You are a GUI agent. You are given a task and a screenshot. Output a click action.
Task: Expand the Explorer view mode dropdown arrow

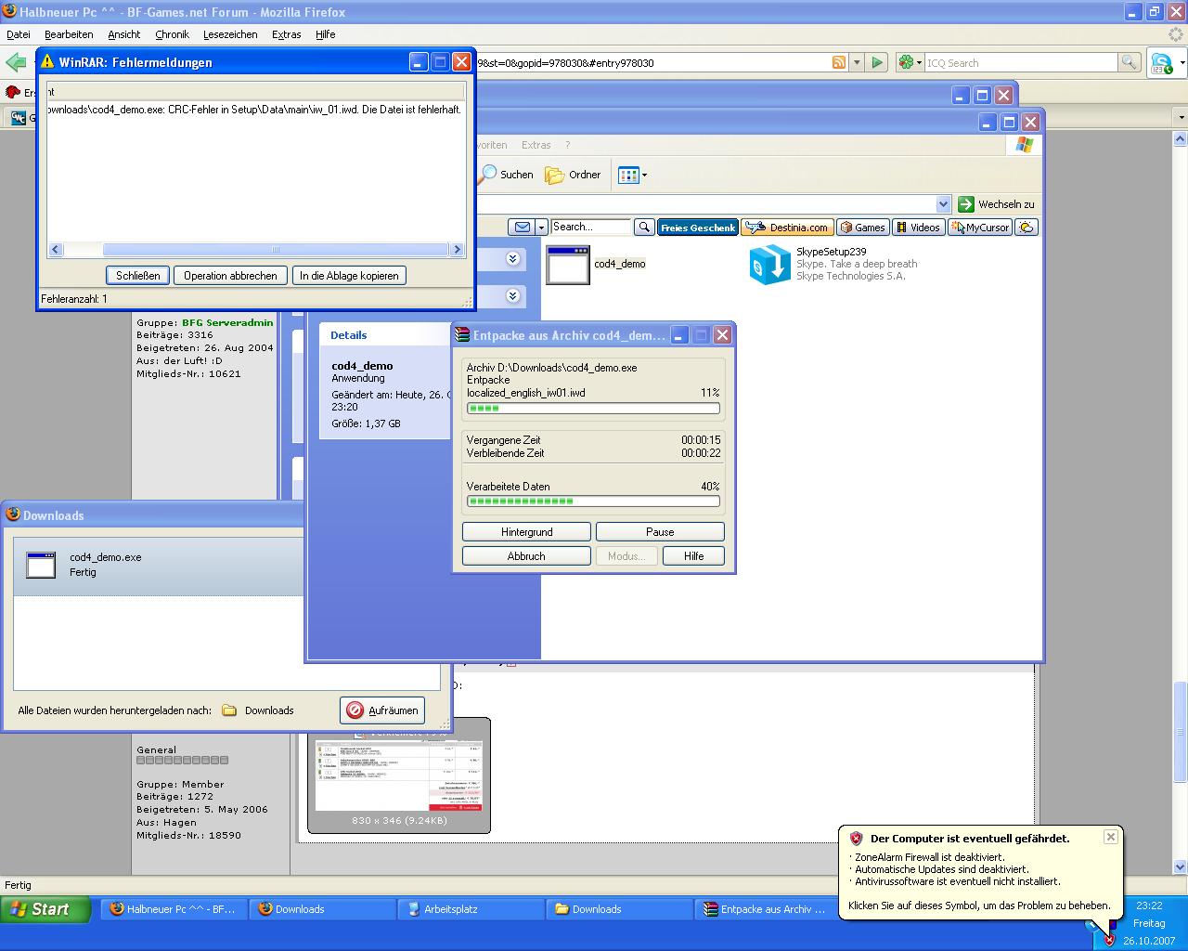644,175
